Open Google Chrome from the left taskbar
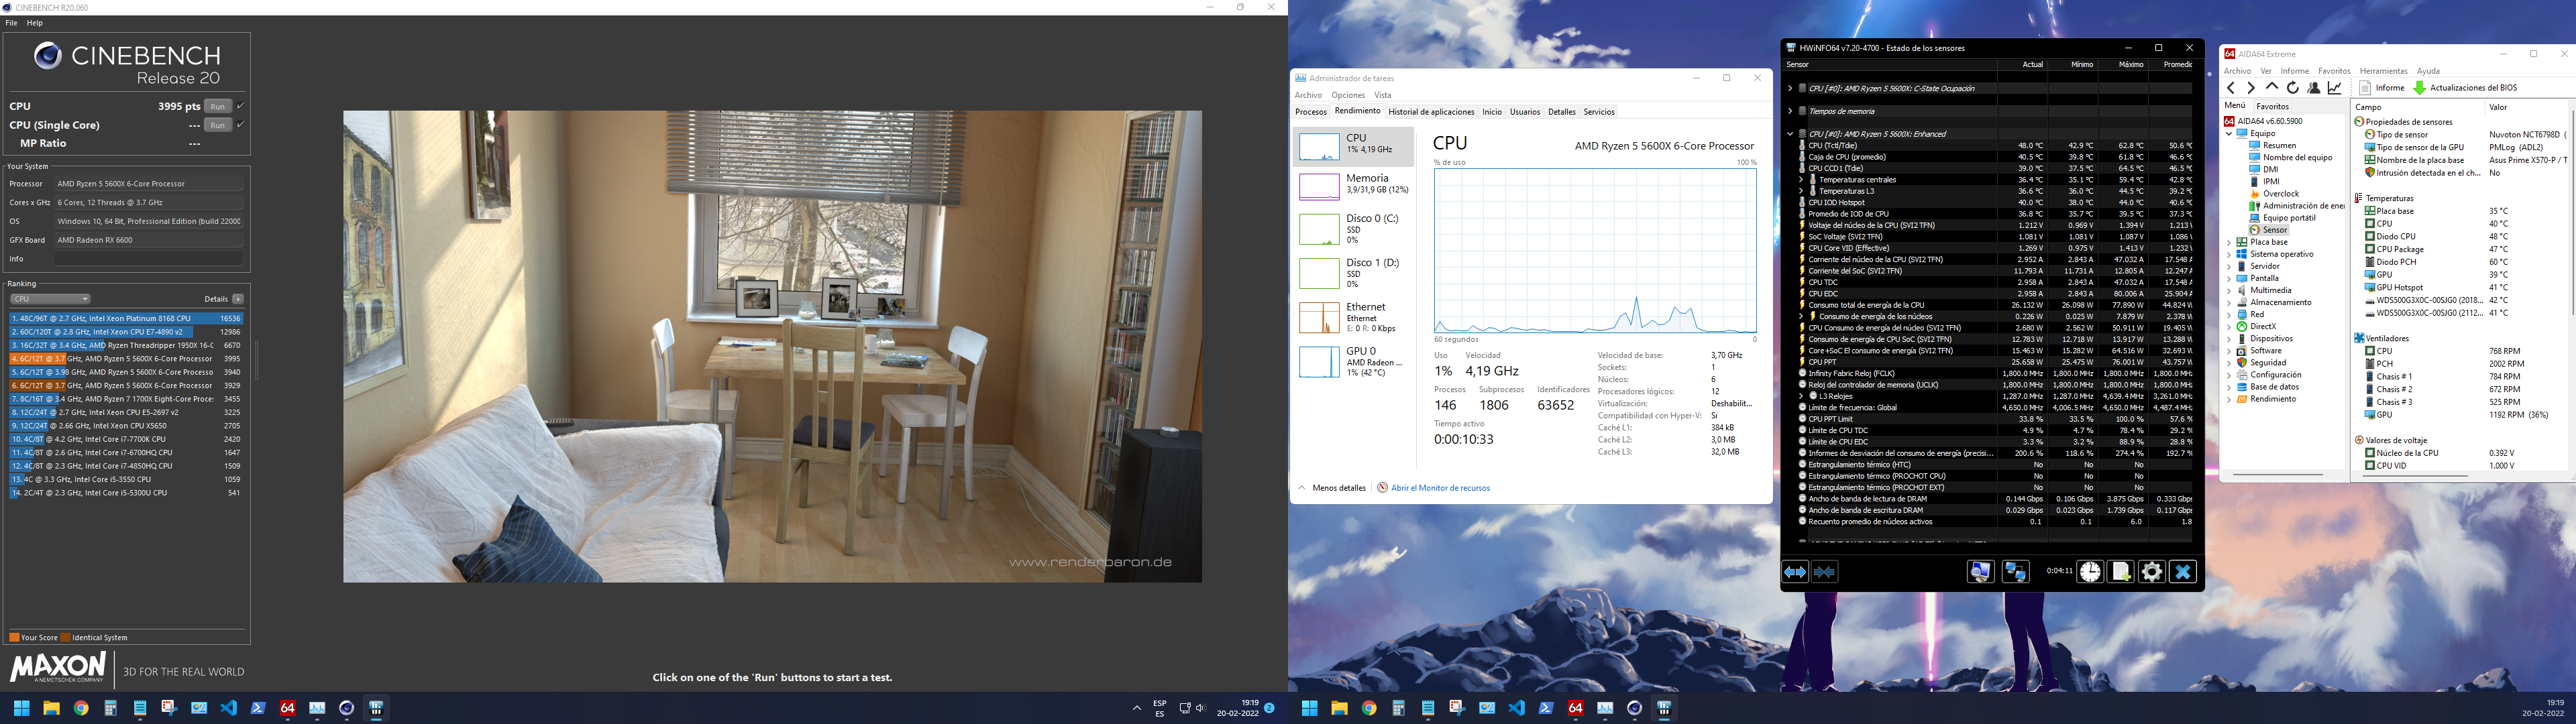 pos(81,708)
